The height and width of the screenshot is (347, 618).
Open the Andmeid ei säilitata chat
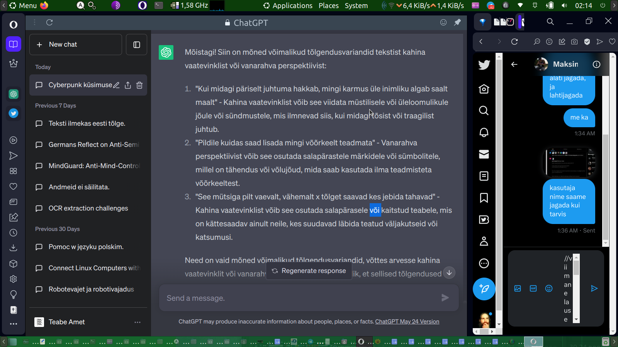click(x=88, y=187)
